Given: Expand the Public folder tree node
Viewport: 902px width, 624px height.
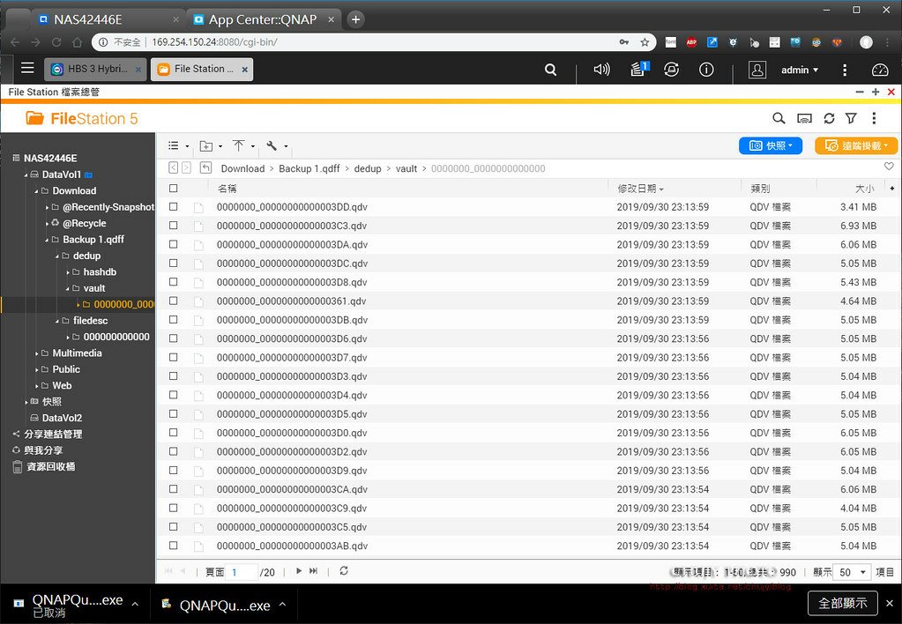Looking at the screenshot, I should pyautogui.click(x=37, y=369).
